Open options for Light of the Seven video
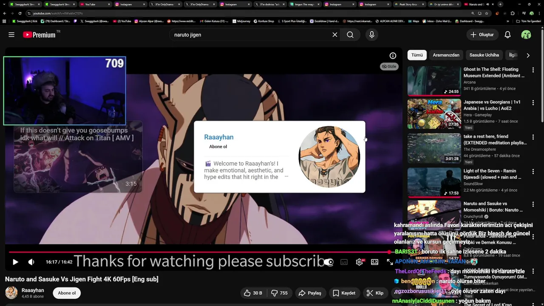Screen dimensions: 544x306 (x=533, y=172)
